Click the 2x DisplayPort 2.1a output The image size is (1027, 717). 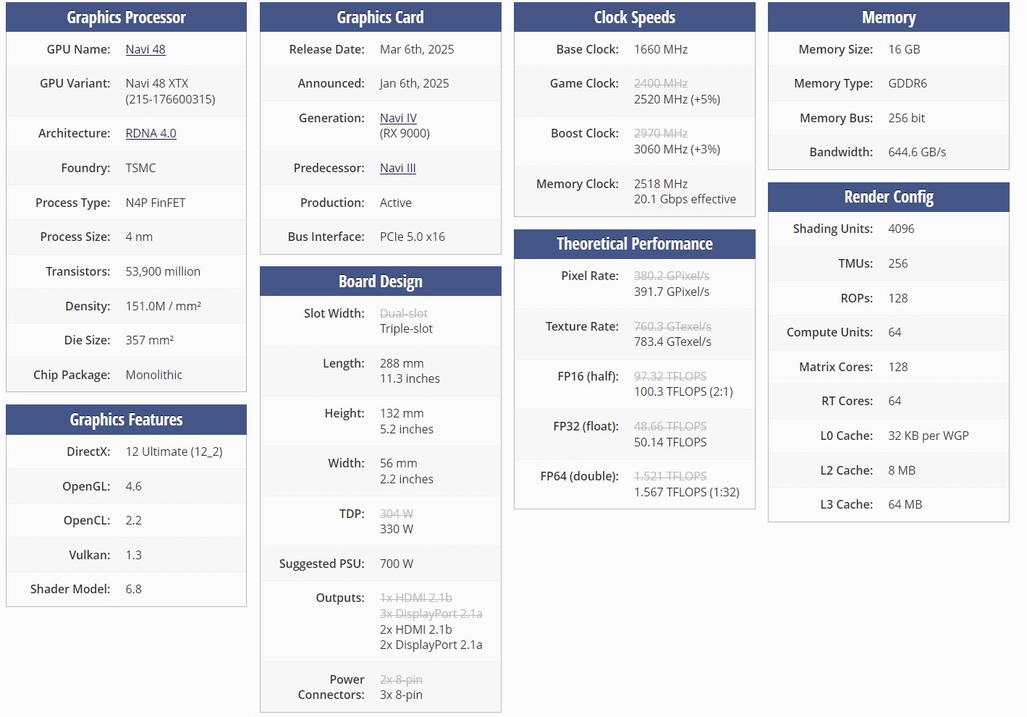431,645
